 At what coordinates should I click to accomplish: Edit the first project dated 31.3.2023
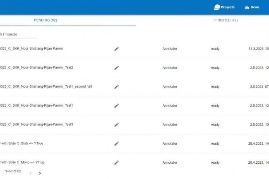coord(116,48)
